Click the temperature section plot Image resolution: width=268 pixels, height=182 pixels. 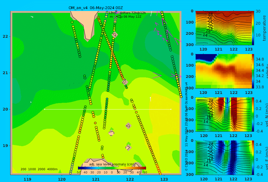(224, 28)
